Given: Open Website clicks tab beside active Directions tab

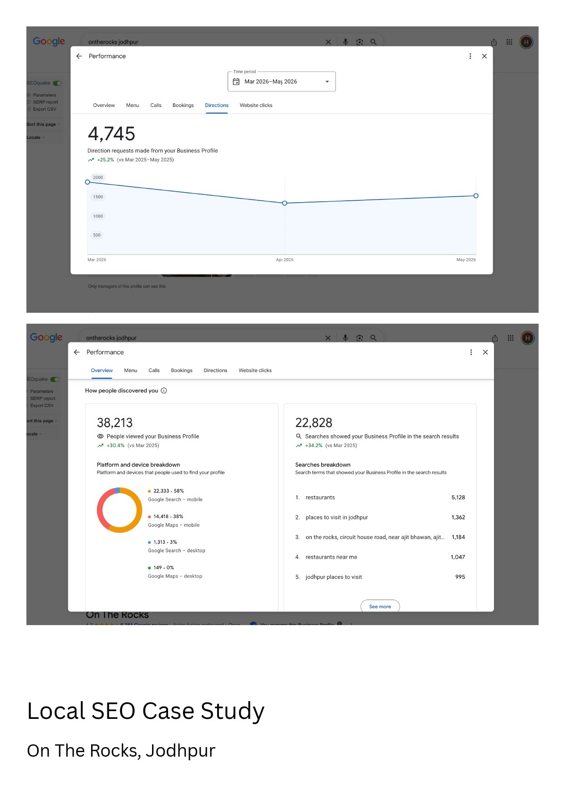Looking at the screenshot, I should 256,105.
